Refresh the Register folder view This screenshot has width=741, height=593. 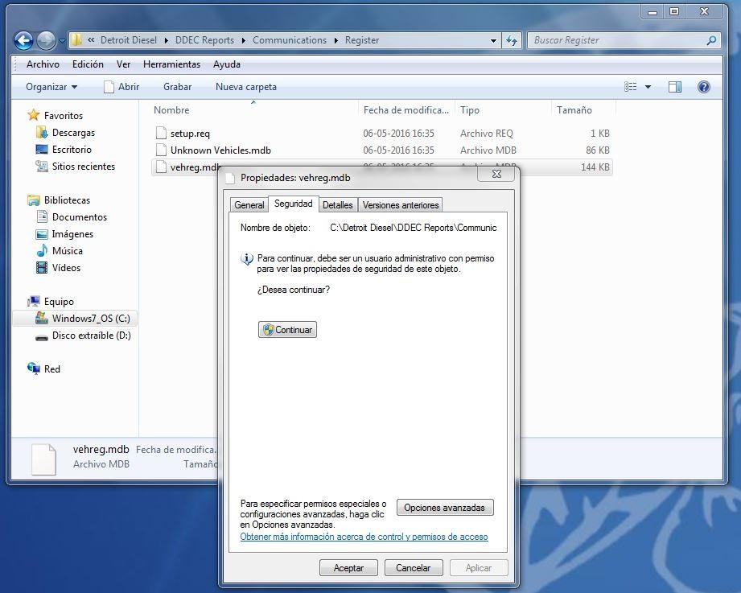pyautogui.click(x=512, y=41)
